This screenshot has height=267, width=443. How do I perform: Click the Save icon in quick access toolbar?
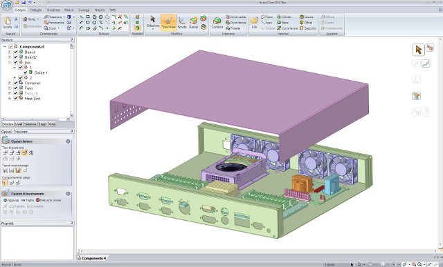pyautogui.click(x=24, y=2)
